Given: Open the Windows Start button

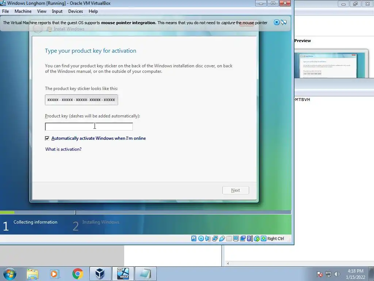Looking at the screenshot, I should click(10, 274).
